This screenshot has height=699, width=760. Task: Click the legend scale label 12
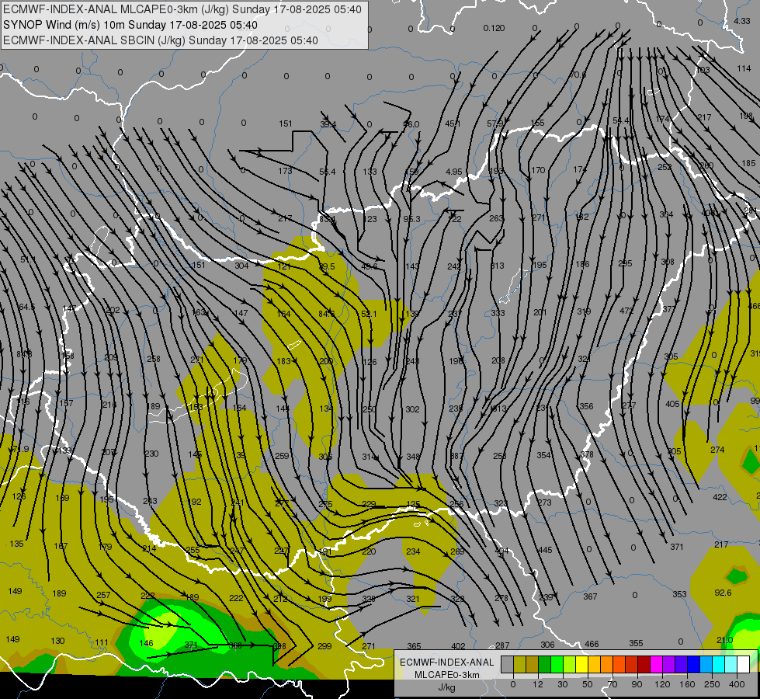pos(538,684)
